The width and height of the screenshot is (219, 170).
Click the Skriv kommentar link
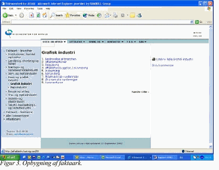point(163,65)
